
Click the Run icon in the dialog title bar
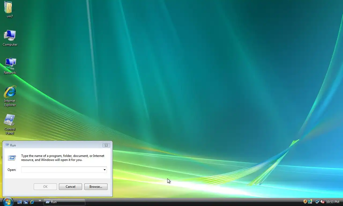click(x=7, y=145)
